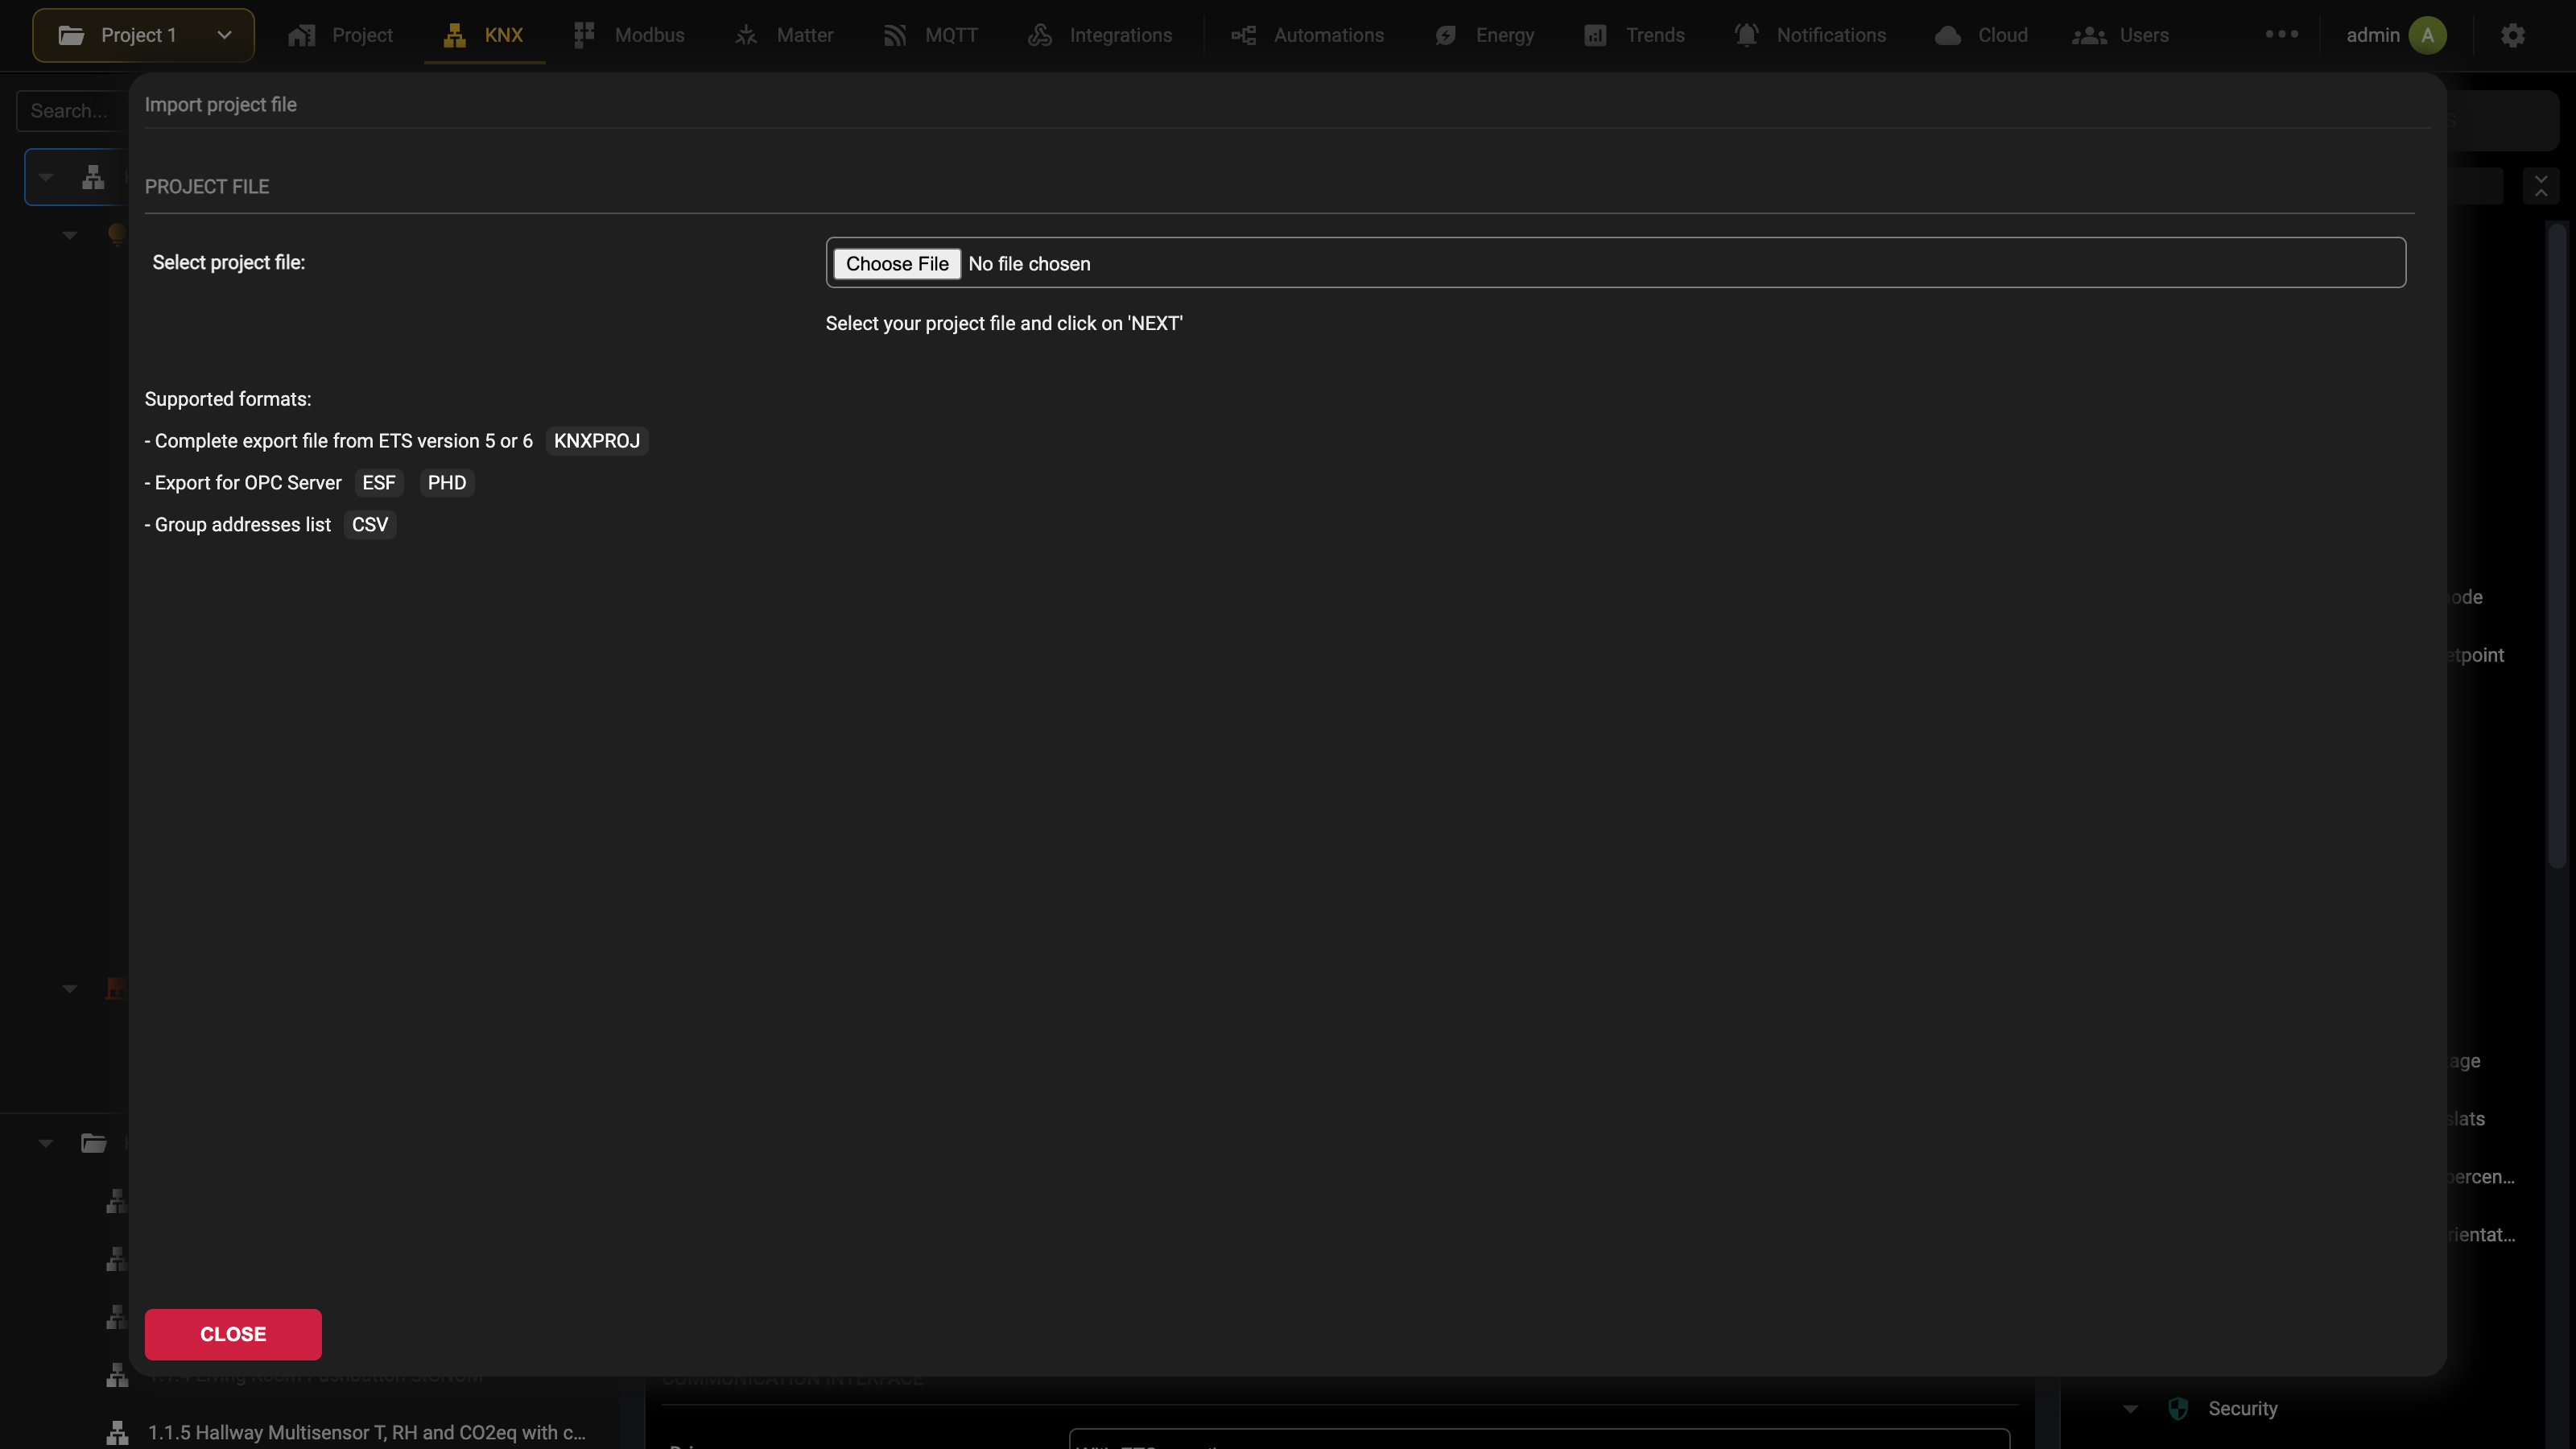Close the Import project file dialog
This screenshot has width=2576, height=1449.
click(x=233, y=1334)
